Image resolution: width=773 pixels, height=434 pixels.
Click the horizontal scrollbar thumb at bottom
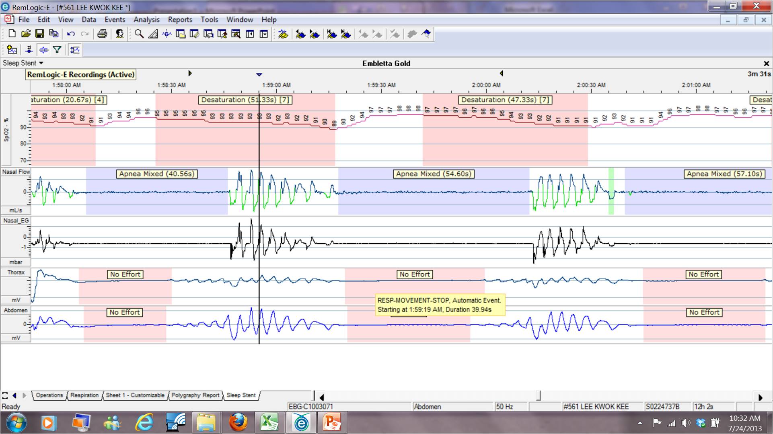click(539, 396)
